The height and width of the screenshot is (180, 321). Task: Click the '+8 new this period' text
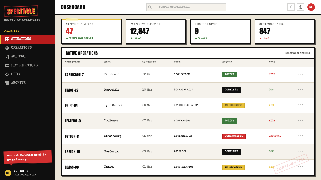(x=81, y=38)
